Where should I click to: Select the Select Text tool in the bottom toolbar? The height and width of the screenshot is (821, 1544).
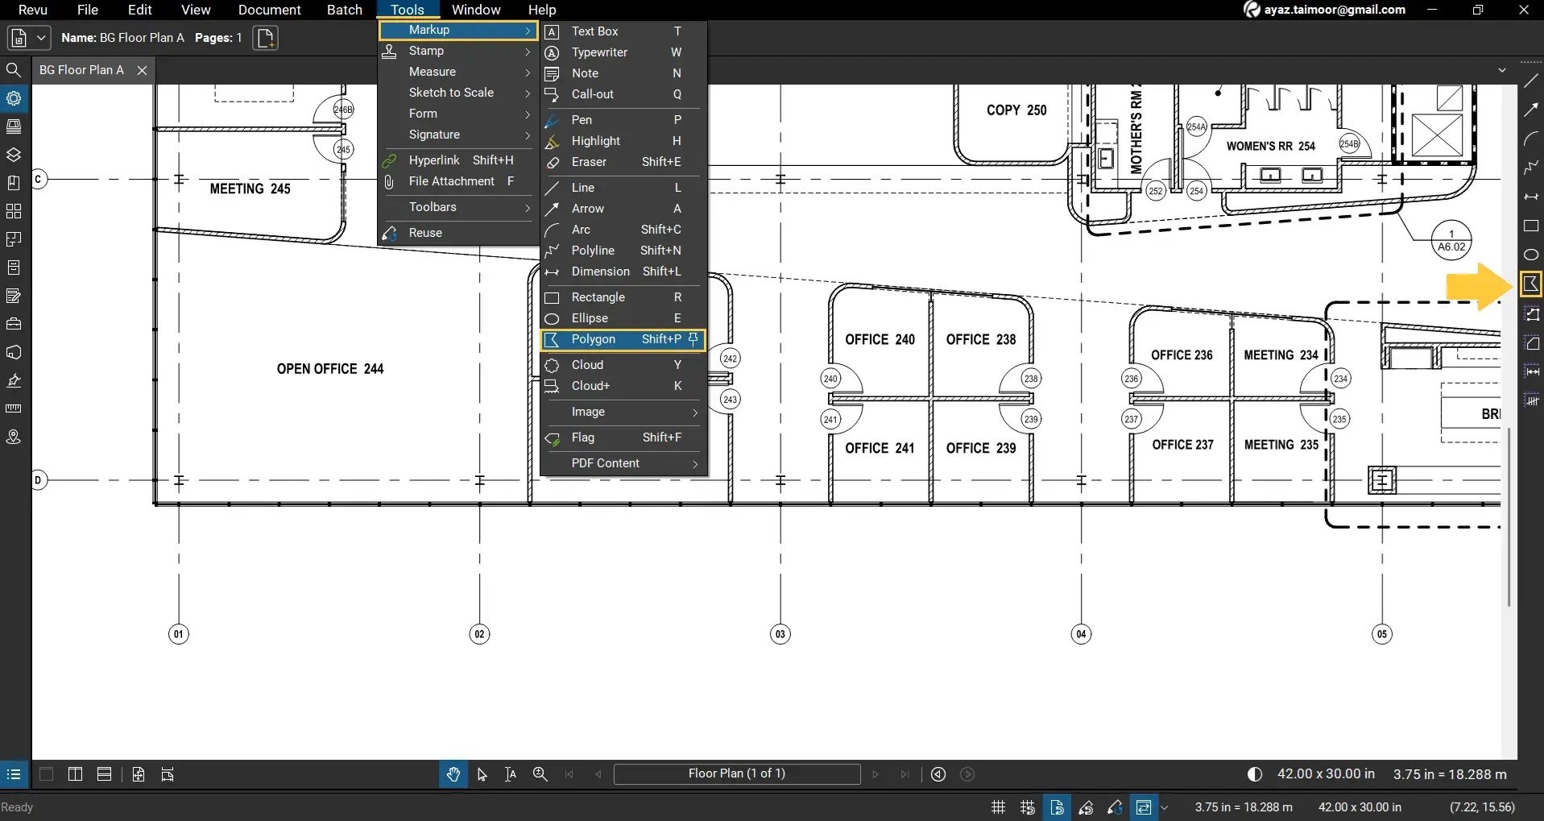click(510, 774)
